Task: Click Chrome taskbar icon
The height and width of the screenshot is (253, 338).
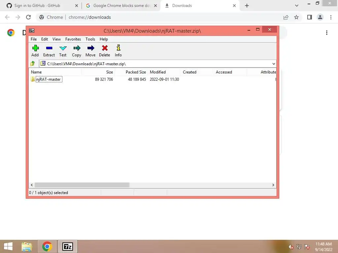Action: (47, 246)
